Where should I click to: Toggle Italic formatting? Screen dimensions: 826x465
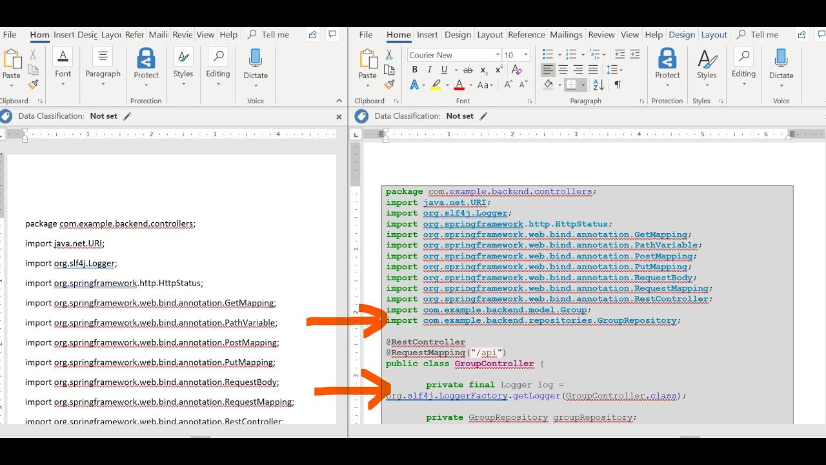point(429,70)
